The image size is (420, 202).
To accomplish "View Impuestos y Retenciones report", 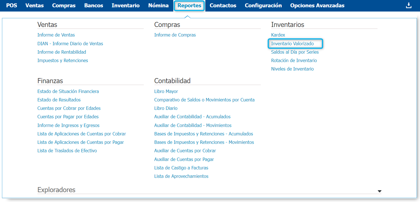I will click(62, 60).
